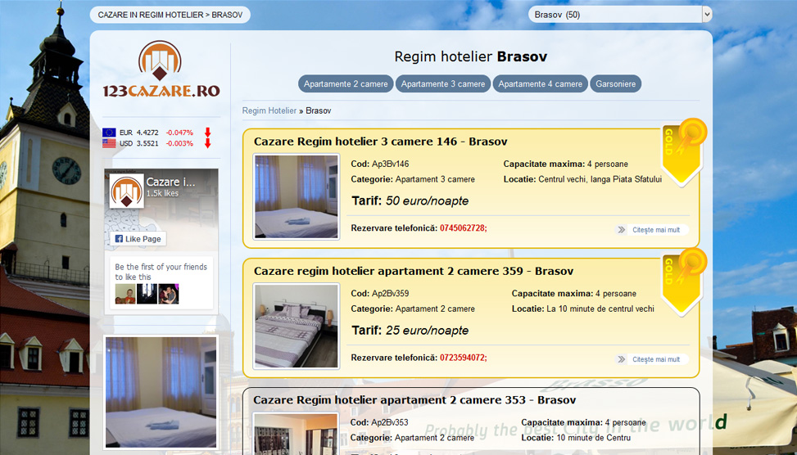Select the Apartamente 4 camere filter
Image resolution: width=797 pixels, height=455 pixels.
click(x=541, y=83)
